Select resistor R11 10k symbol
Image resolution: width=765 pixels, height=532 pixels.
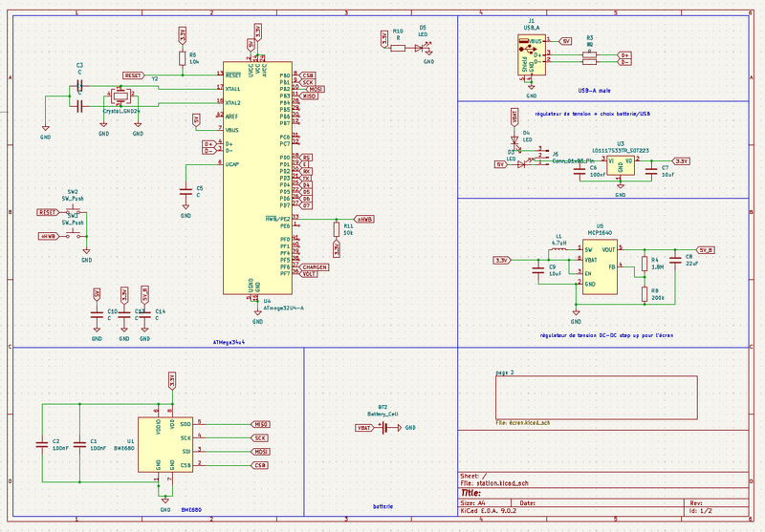(x=337, y=229)
